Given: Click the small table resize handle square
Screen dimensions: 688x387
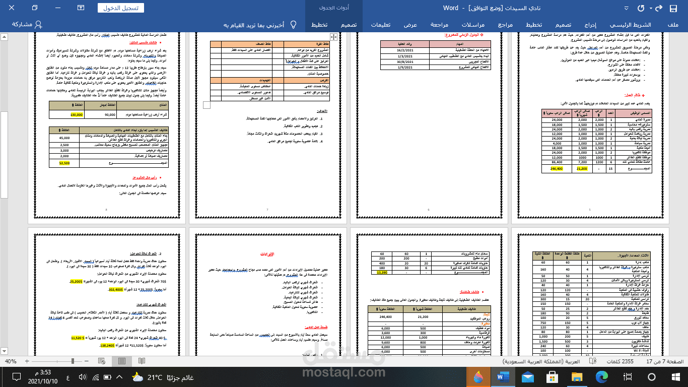Looking at the screenshot, I should click(x=207, y=105).
